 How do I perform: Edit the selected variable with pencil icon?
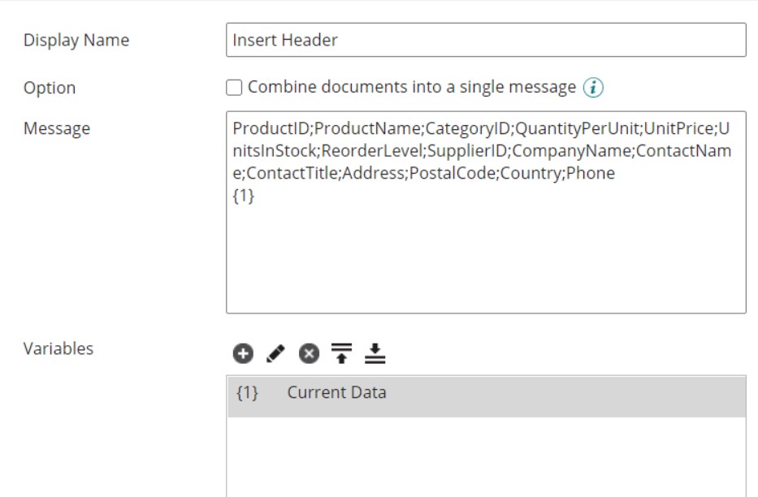tap(275, 353)
